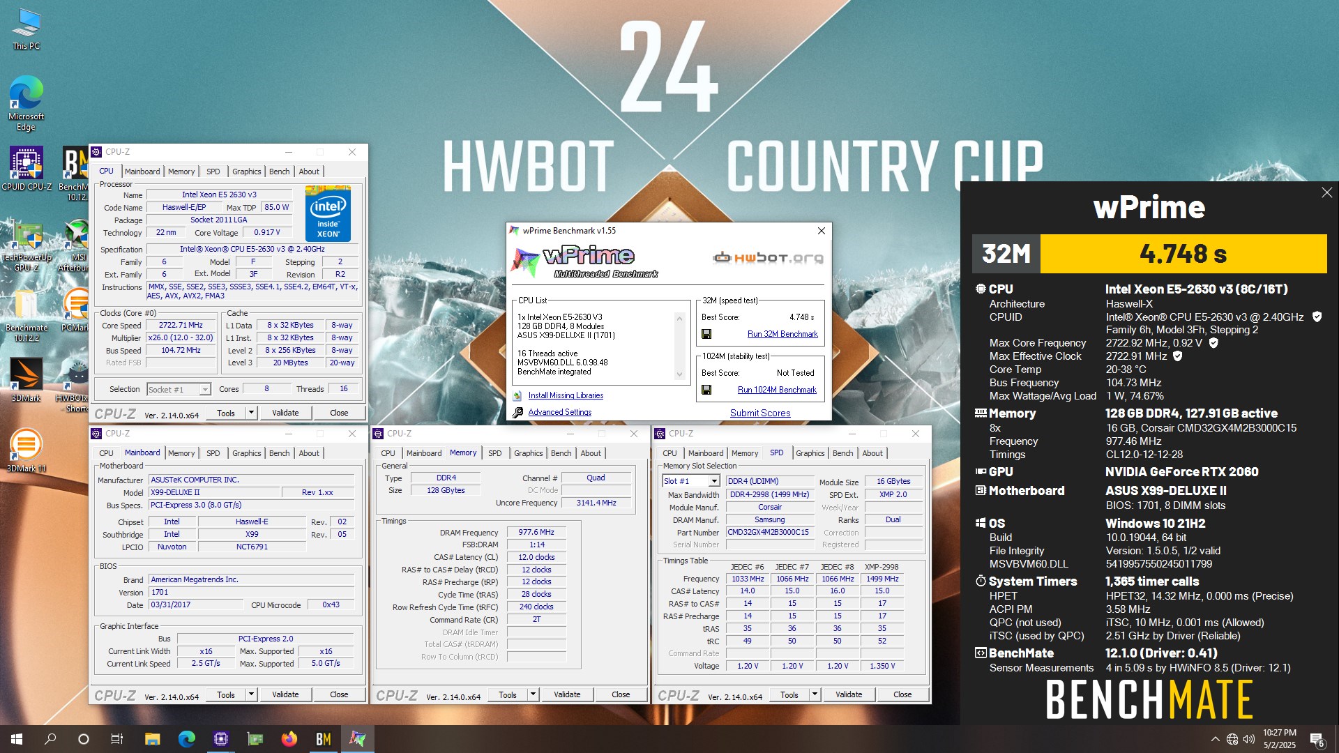Viewport: 1339px width, 753px height.
Task: Open Install Missing Libraries link
Action: point(566,395)
